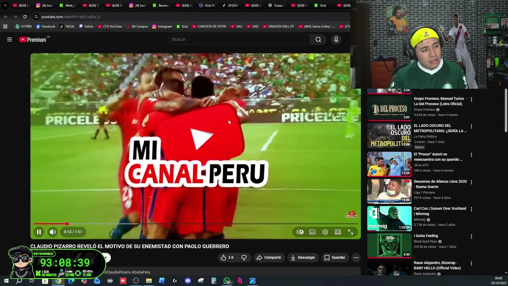Enter fullscreen mode
508x286 pixels.
[350, 232]
